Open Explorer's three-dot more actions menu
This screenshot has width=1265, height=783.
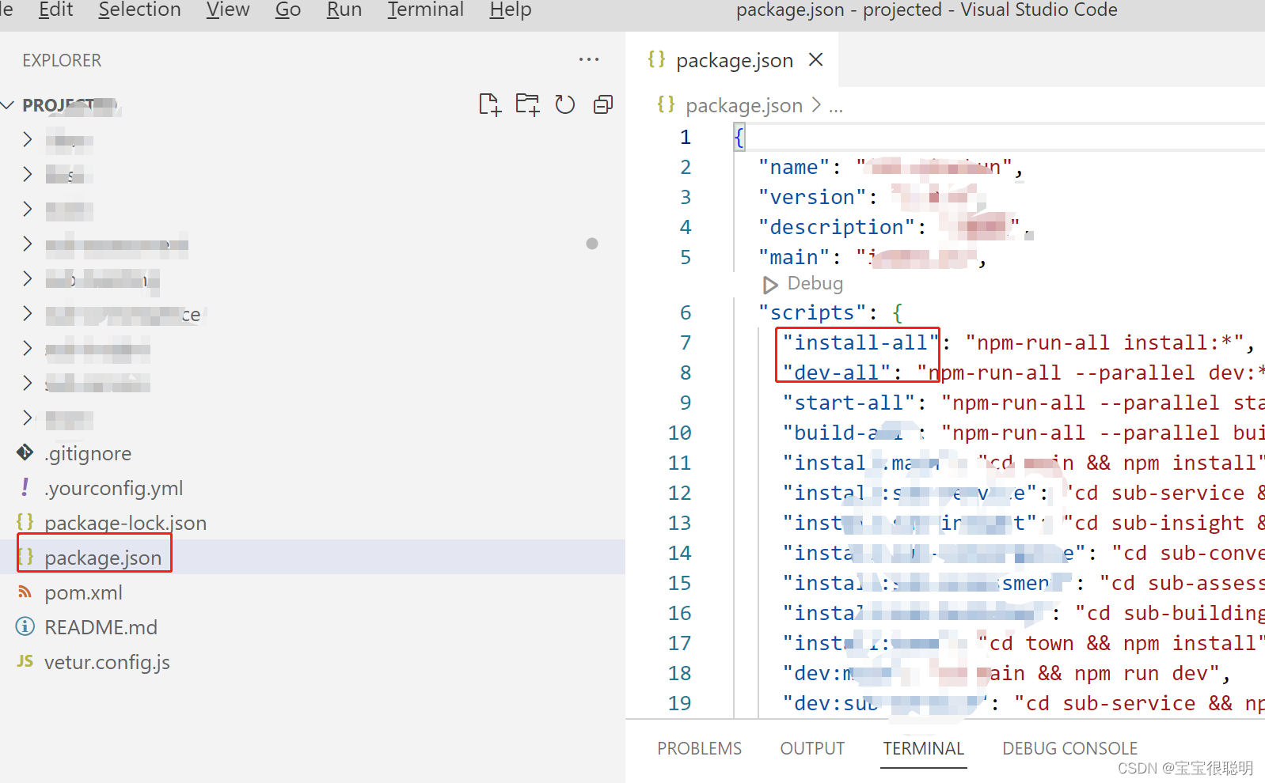pos(589,59)
